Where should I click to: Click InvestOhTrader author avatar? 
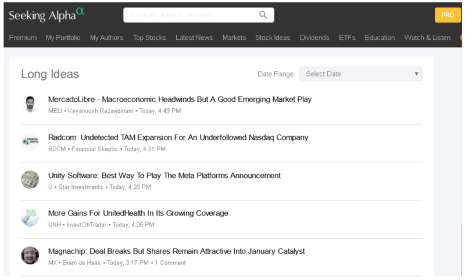pos(30,217)
